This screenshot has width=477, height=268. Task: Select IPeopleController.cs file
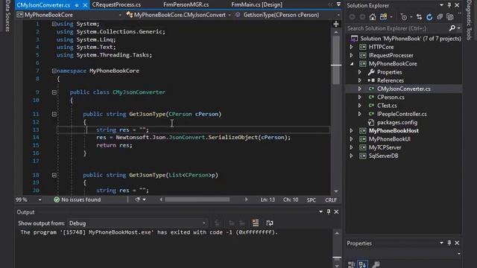coord(402,114)
